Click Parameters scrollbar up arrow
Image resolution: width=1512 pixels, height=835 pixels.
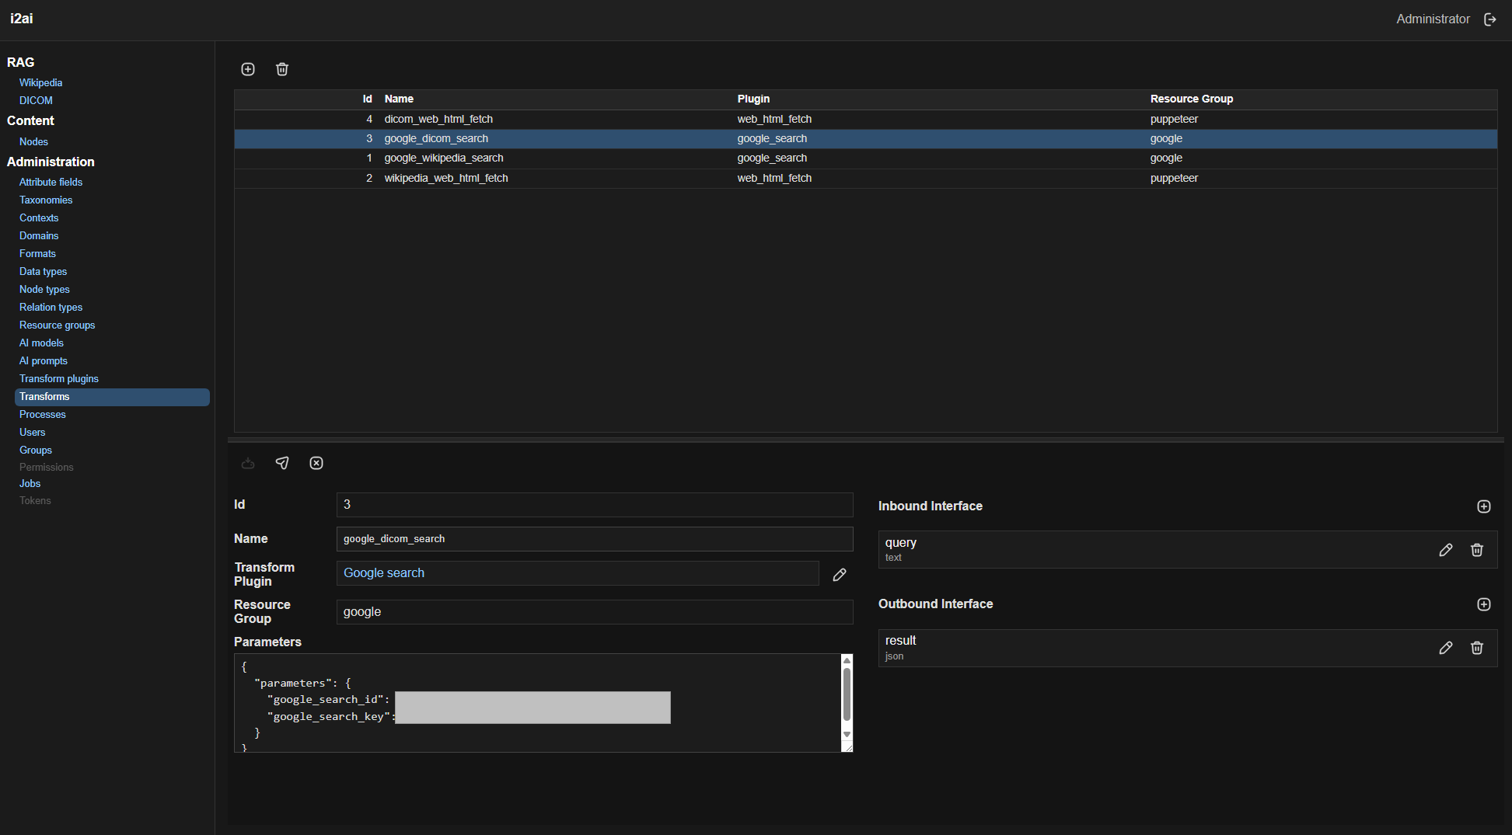pos(847,660)
